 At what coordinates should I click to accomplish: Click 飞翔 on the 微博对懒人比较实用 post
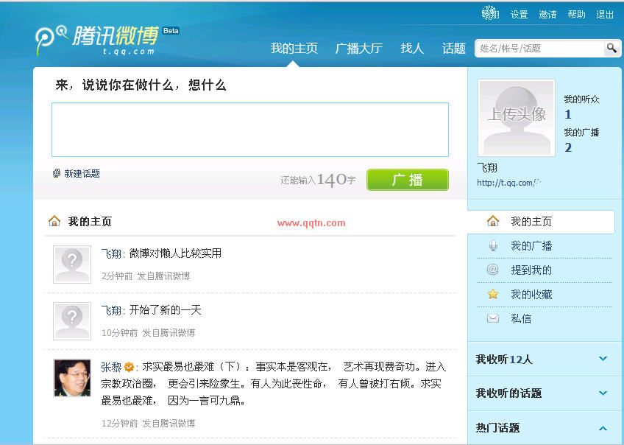[111, 253]
